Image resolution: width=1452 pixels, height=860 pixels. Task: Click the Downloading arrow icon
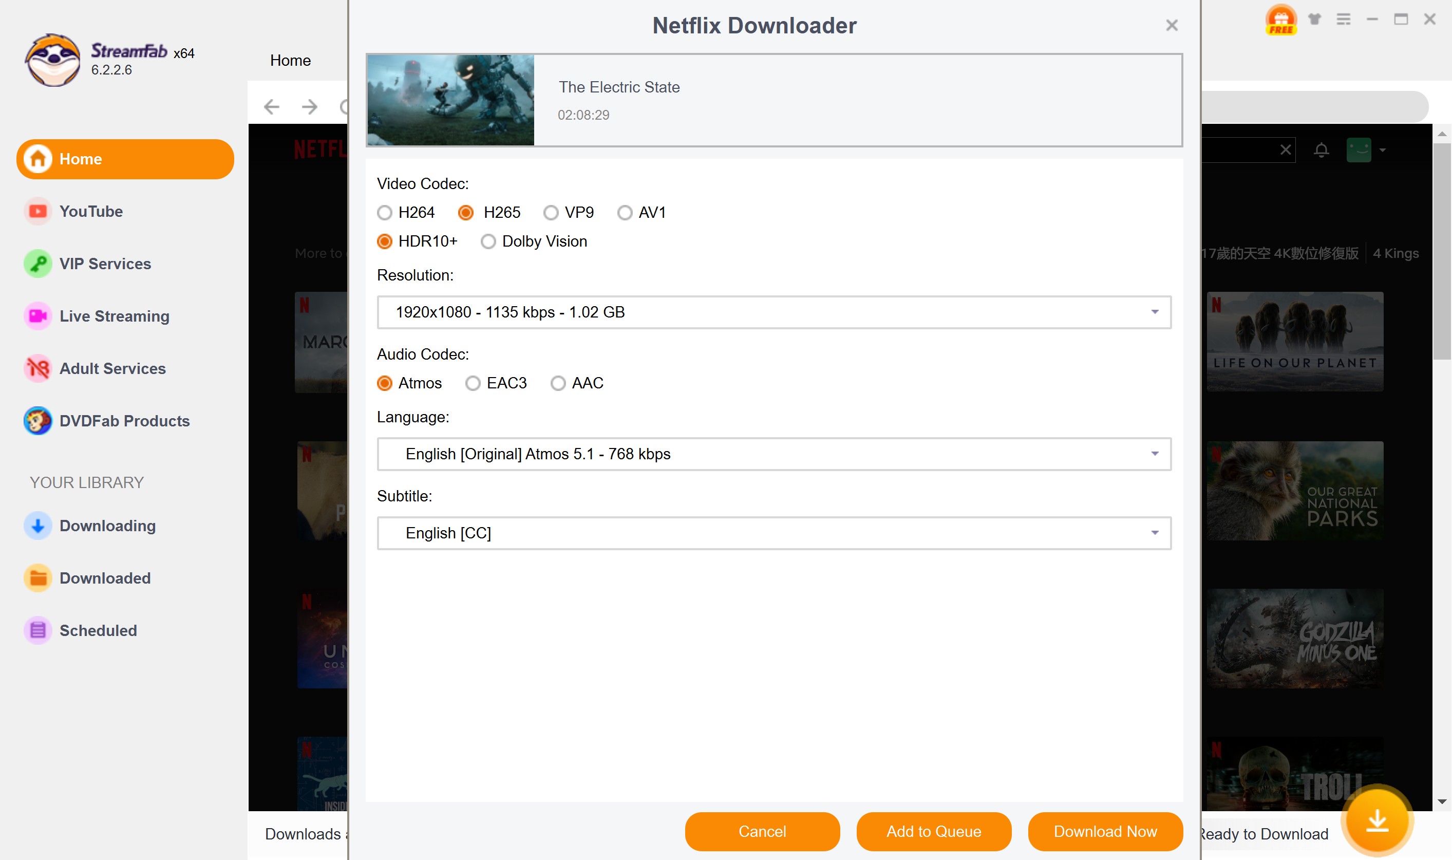pyautogui.click(x=37, y=526)
